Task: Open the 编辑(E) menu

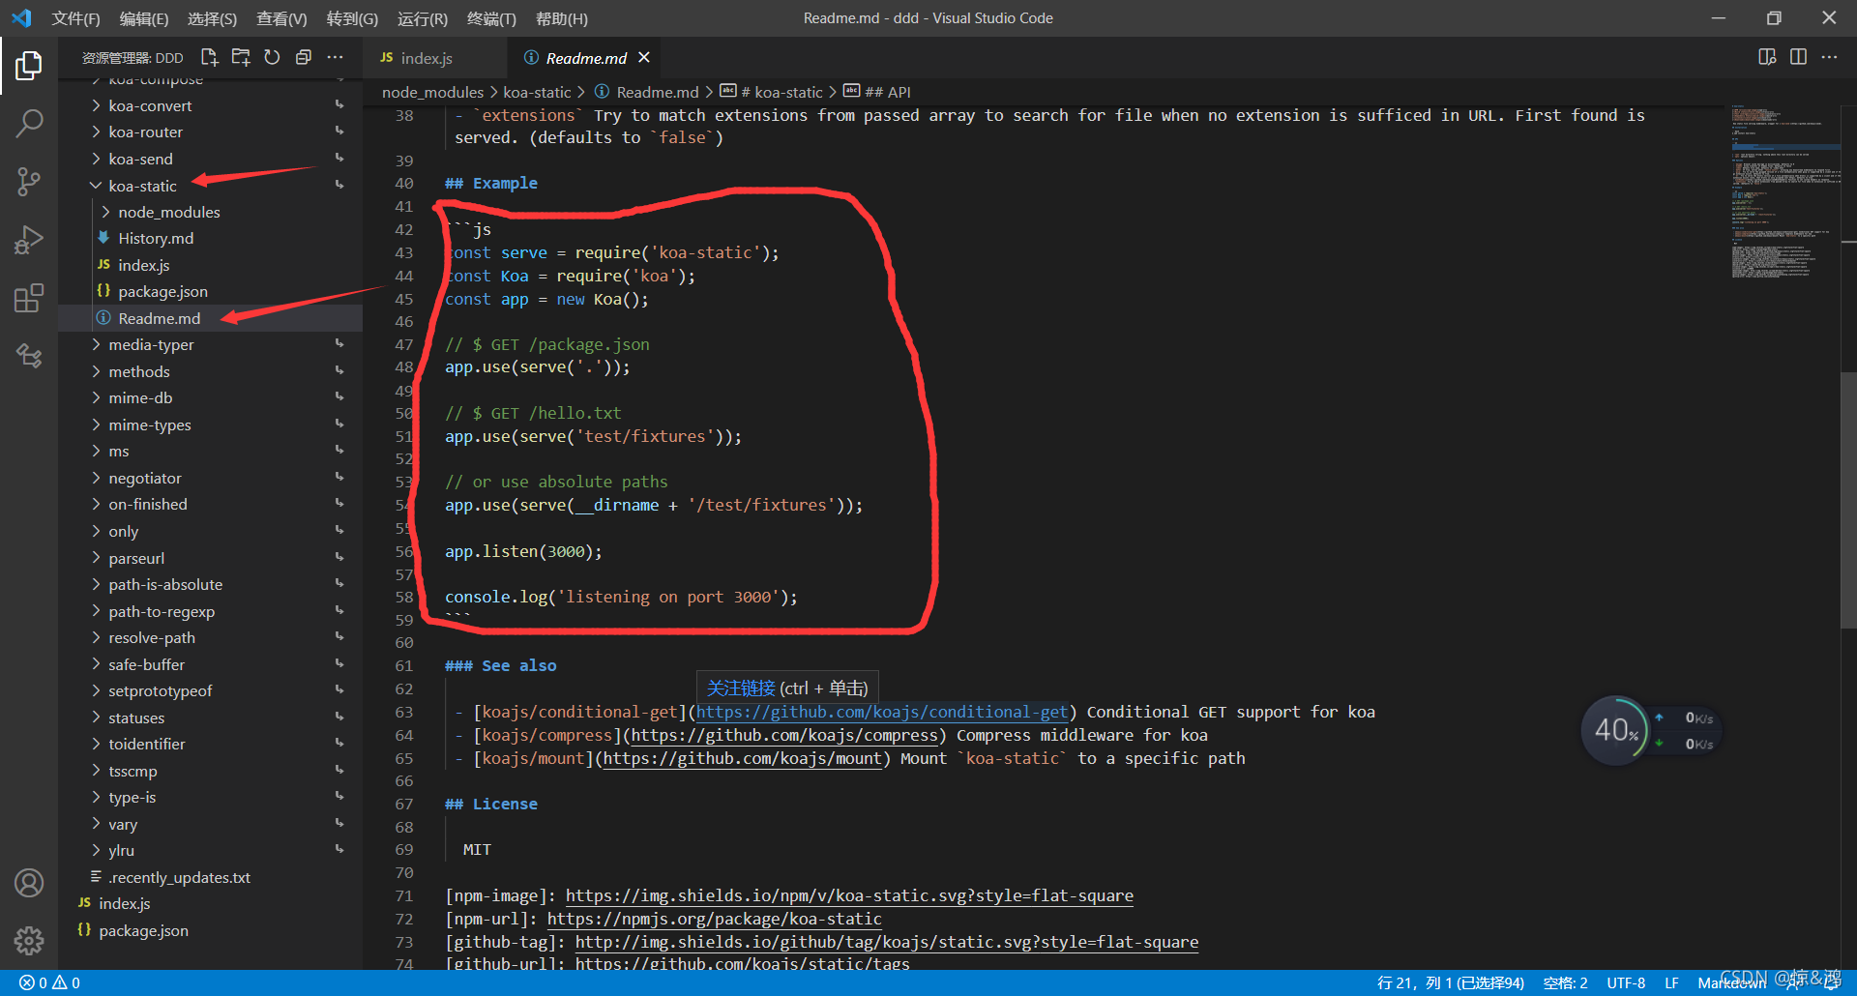Action: [144, 18]
